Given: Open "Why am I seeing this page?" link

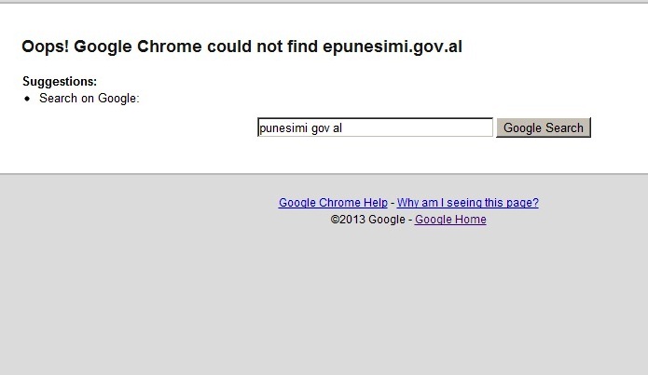Looking at the screenshot, I should point(468,203).
